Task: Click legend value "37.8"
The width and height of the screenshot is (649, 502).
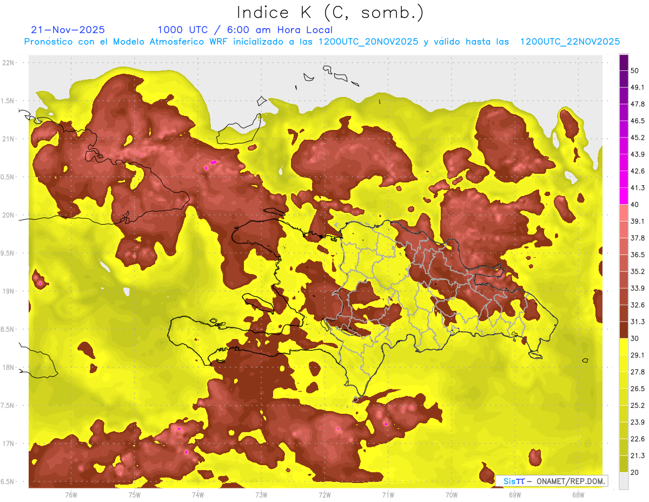Action: coord(638,238)
